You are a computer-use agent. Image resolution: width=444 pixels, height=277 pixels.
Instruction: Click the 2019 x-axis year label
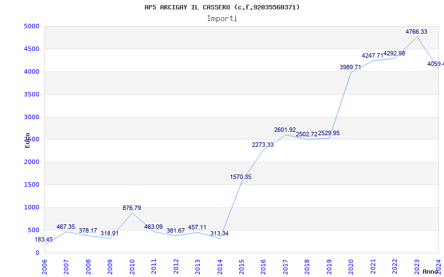click(330, 266)
